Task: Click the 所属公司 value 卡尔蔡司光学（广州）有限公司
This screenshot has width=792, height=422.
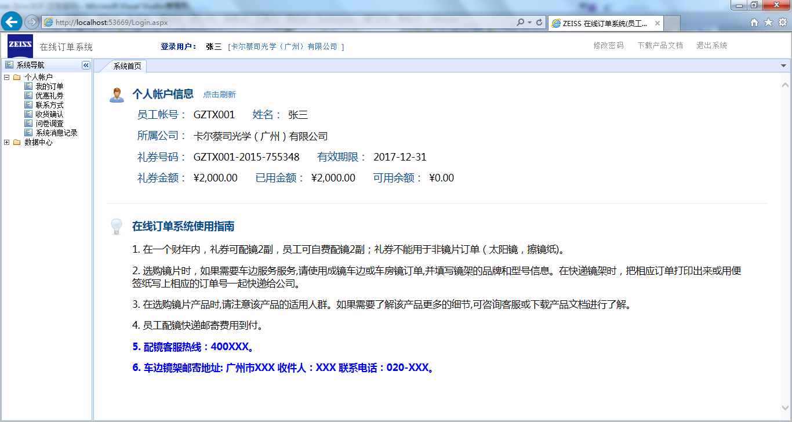Action: pyautogui.click(x=261, y=136)
